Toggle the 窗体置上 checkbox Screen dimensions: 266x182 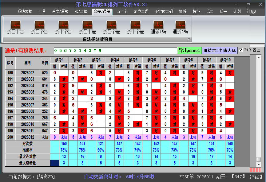pos(241,50)
